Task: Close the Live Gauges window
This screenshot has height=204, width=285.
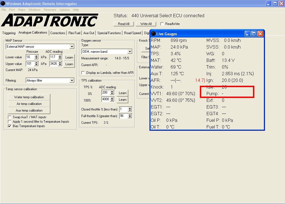Action: click(260, 34)
